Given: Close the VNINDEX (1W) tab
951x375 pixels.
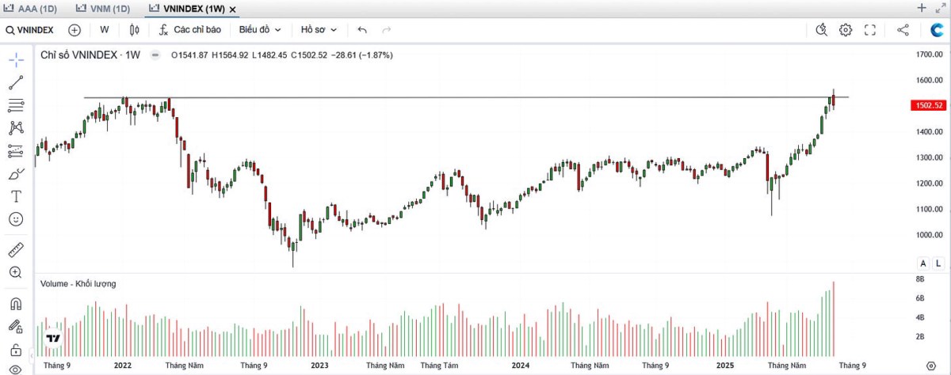Looking at the screenshot, I should tap(233, 9).
